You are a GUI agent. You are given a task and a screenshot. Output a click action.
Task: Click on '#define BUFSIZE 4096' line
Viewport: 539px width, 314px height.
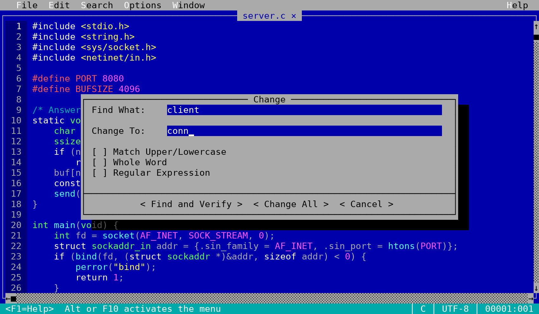click(x=86, y=89)
